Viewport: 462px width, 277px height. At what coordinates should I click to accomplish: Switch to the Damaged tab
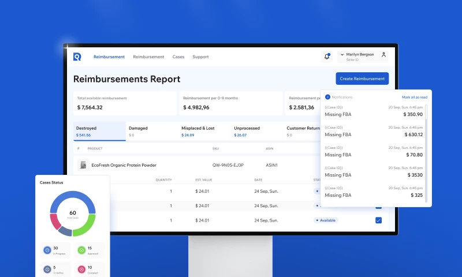(152, 132)
